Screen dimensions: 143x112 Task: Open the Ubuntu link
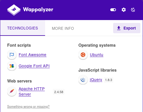tap(96, 55)
